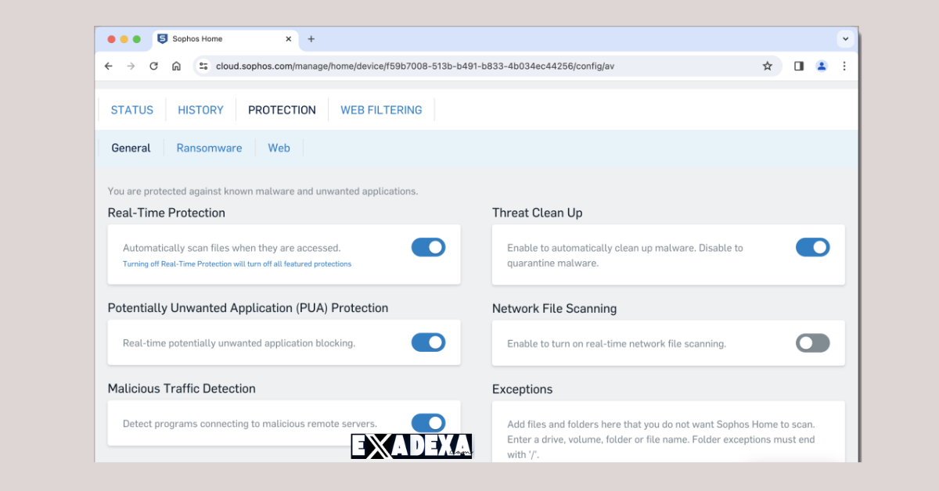Open the browser side panel icon

pyautogui.click(x=798, y=66)
